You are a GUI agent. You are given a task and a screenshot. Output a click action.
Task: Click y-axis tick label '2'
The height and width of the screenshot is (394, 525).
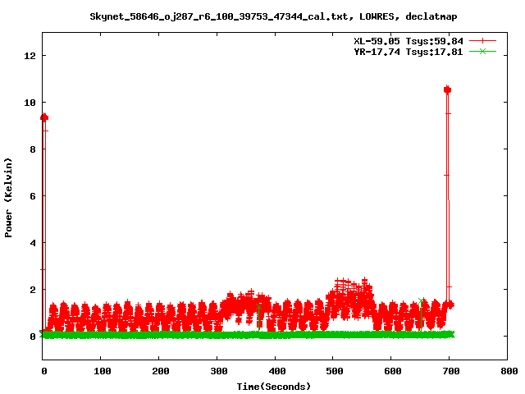[33, 290]
